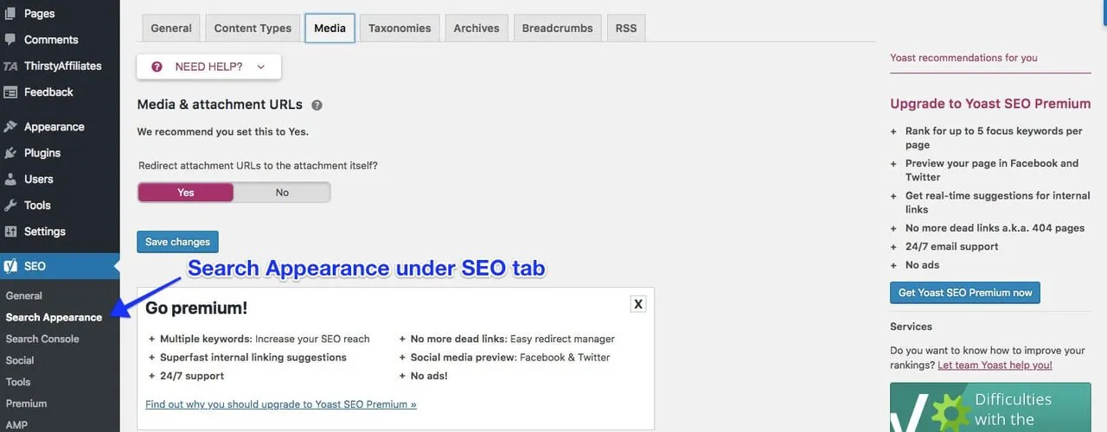This screenshot has width=1107, height=432.
Task: Click the Difficulties banner thumbnail
Action: point(990,408)
